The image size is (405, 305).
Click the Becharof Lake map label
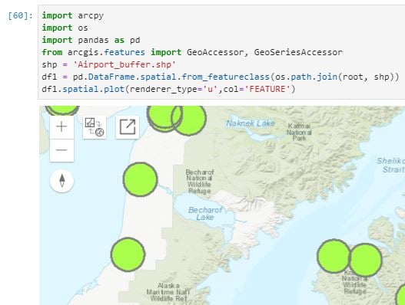205,214
